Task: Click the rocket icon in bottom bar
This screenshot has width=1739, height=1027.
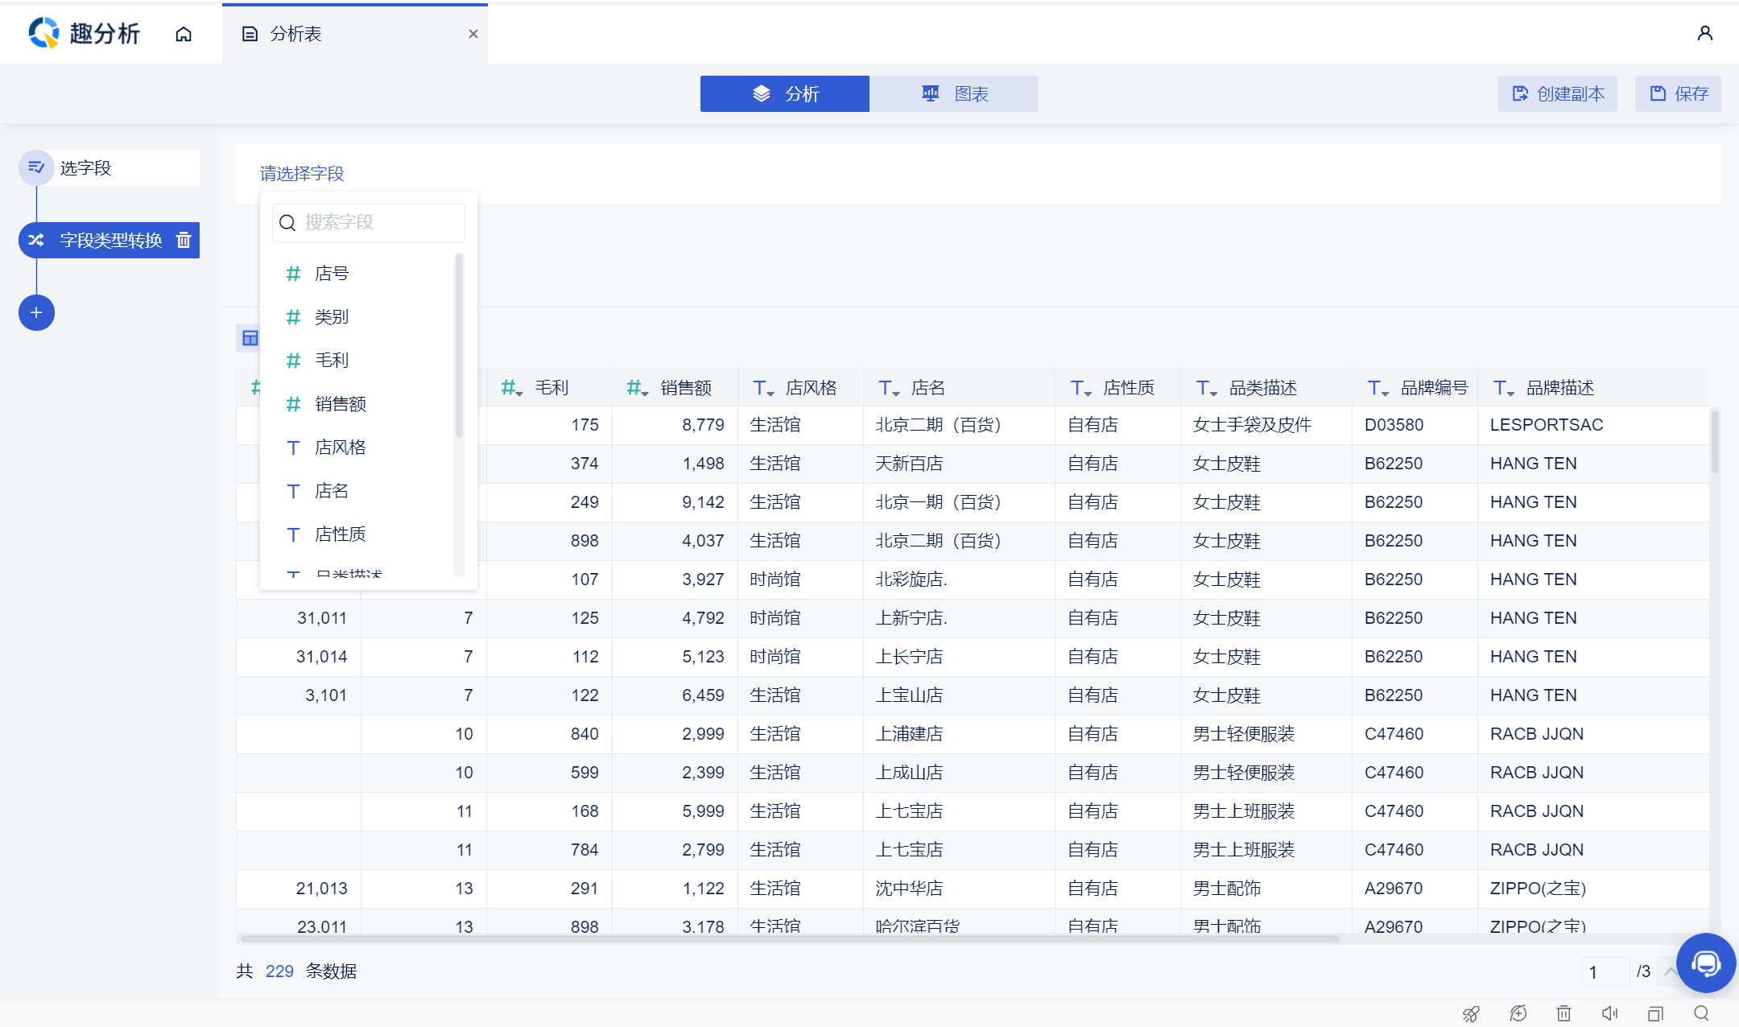Action: (1471, 1014)
